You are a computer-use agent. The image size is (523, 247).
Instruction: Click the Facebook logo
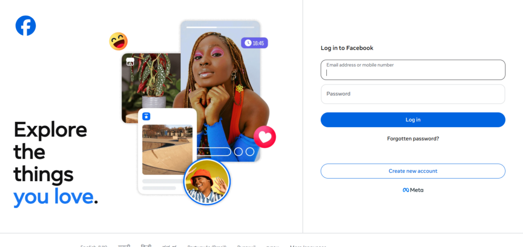[x=26, y=25]
